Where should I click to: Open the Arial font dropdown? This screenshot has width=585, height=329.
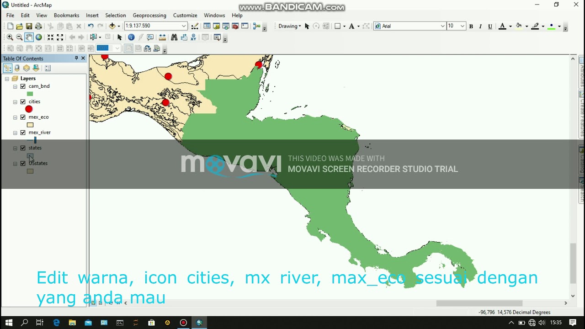(442, 26)
